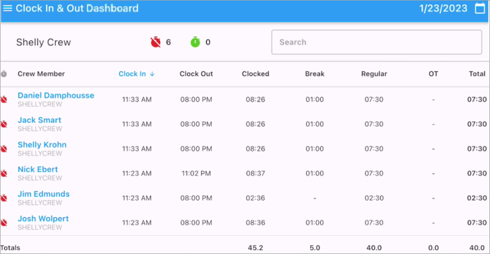Select Nick Ebert's 11:02 PM clock out
The image size is (490, 254).
click(196, 174)
